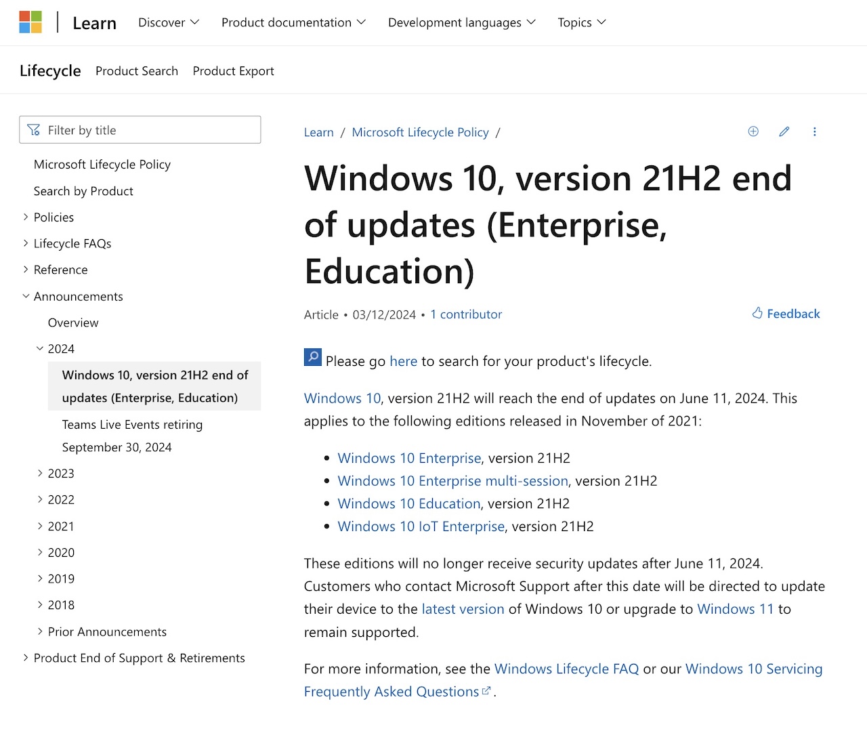Click the filter icon in Filter by title box

[34, 130]
